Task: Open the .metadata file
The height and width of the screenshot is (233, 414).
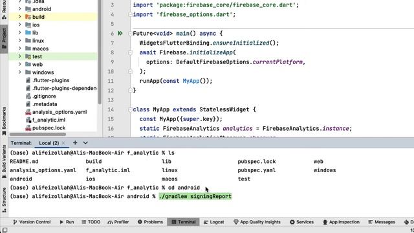Action: click(45, 104)
